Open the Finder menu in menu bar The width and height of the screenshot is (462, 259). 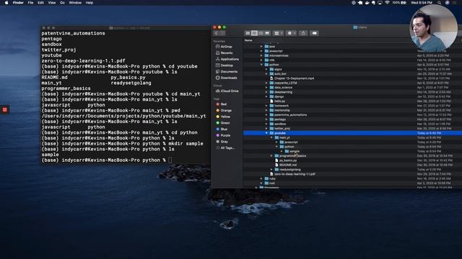click(x=18, y=3)
